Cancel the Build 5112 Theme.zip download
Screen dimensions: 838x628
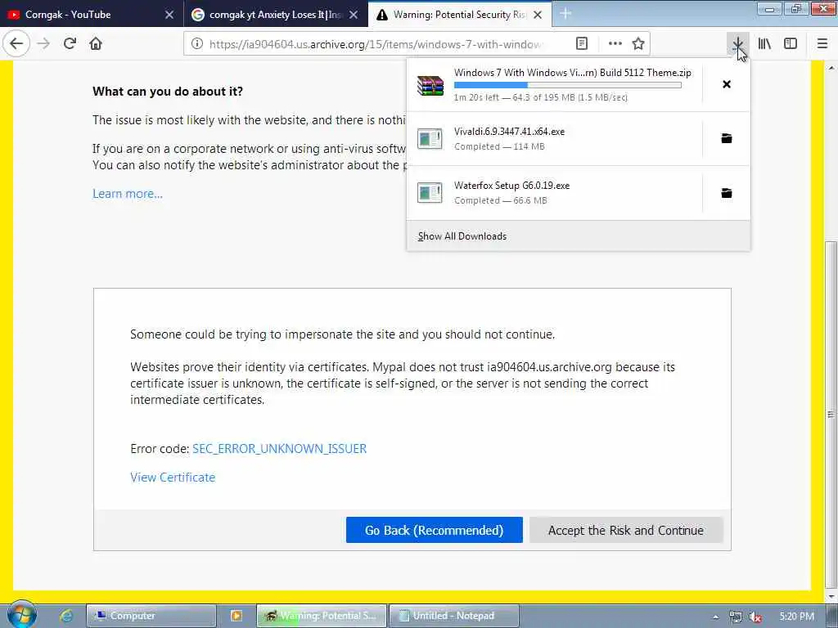click(x=727, y=84)
